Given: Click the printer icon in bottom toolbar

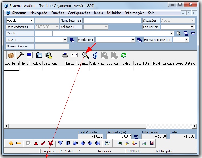Looking at the screenshot, I should 144,143.
